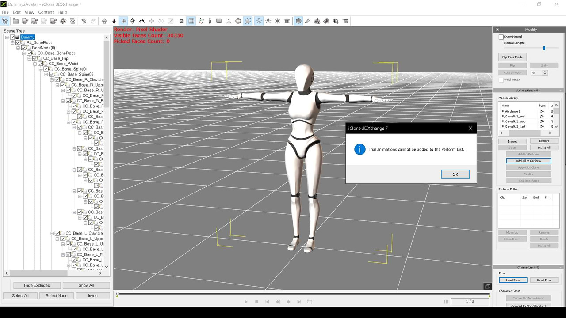Open the Content menu
Screen dimensions: 566x318
click(46, 12)
